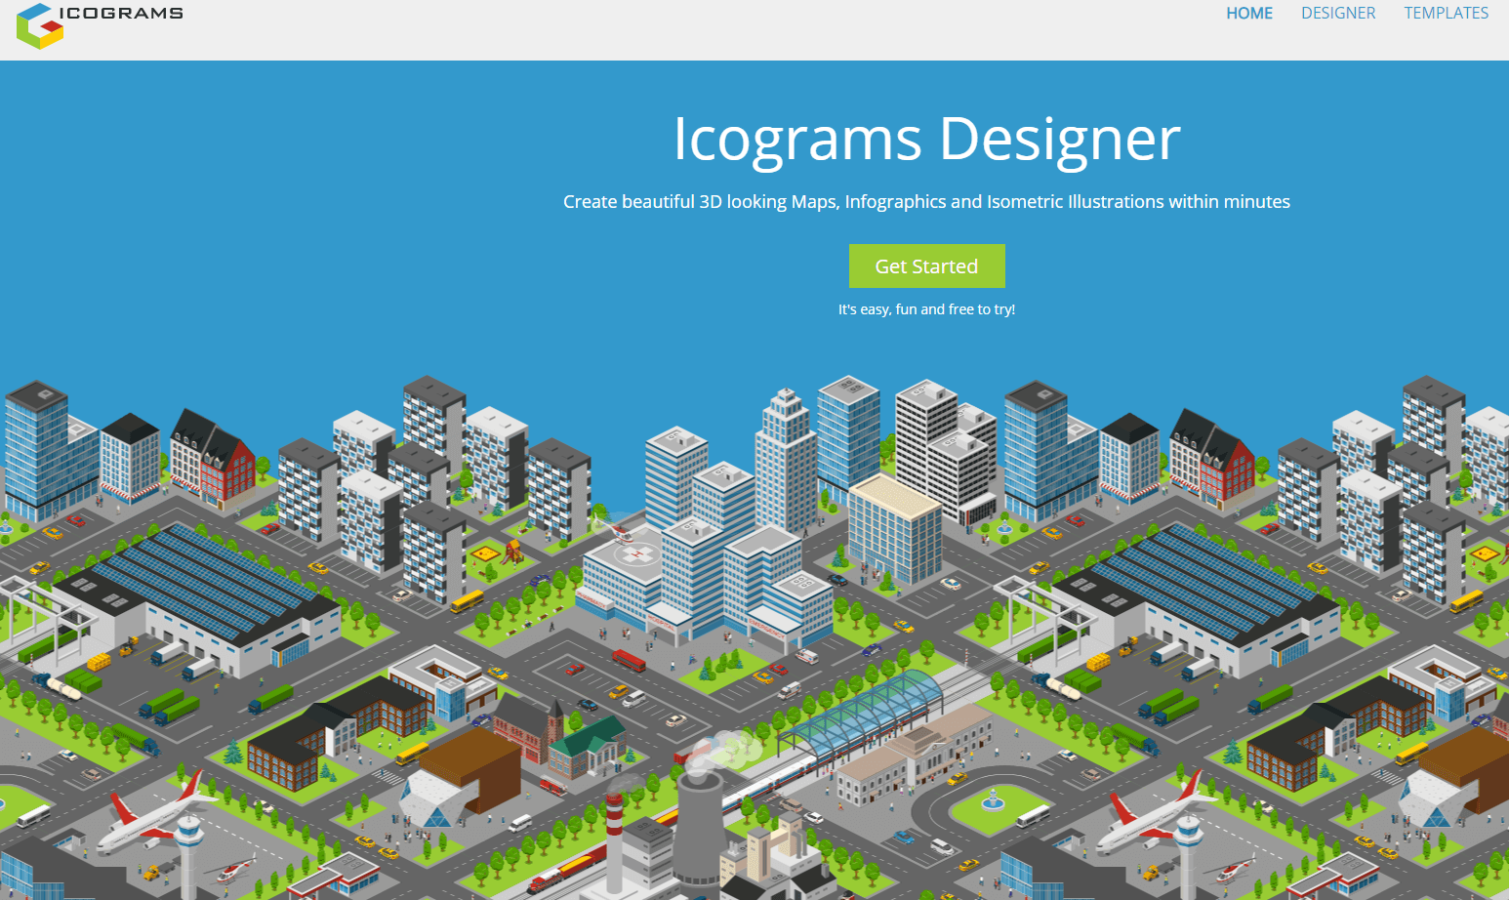
Task: Click the gray power plant cooling tower
Action: pos(698,830)
